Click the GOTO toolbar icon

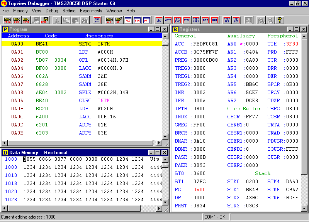pyautogui.click(x=168, y=20)
